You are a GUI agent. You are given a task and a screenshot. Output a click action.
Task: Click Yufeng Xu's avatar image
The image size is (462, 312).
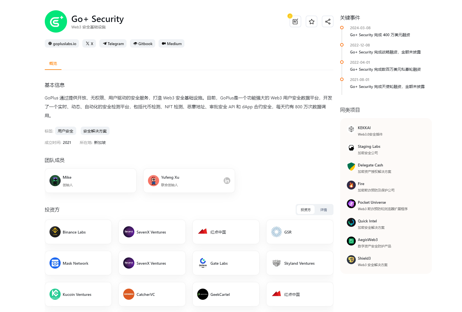point(154,181)
